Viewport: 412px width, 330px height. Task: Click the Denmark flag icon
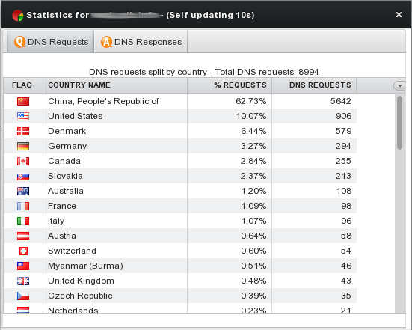[x=23, y=131]
